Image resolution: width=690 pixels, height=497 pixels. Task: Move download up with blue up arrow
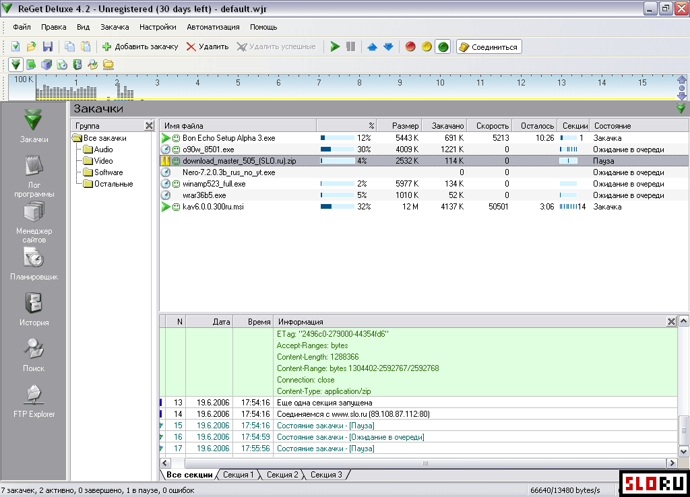[372, 46]
